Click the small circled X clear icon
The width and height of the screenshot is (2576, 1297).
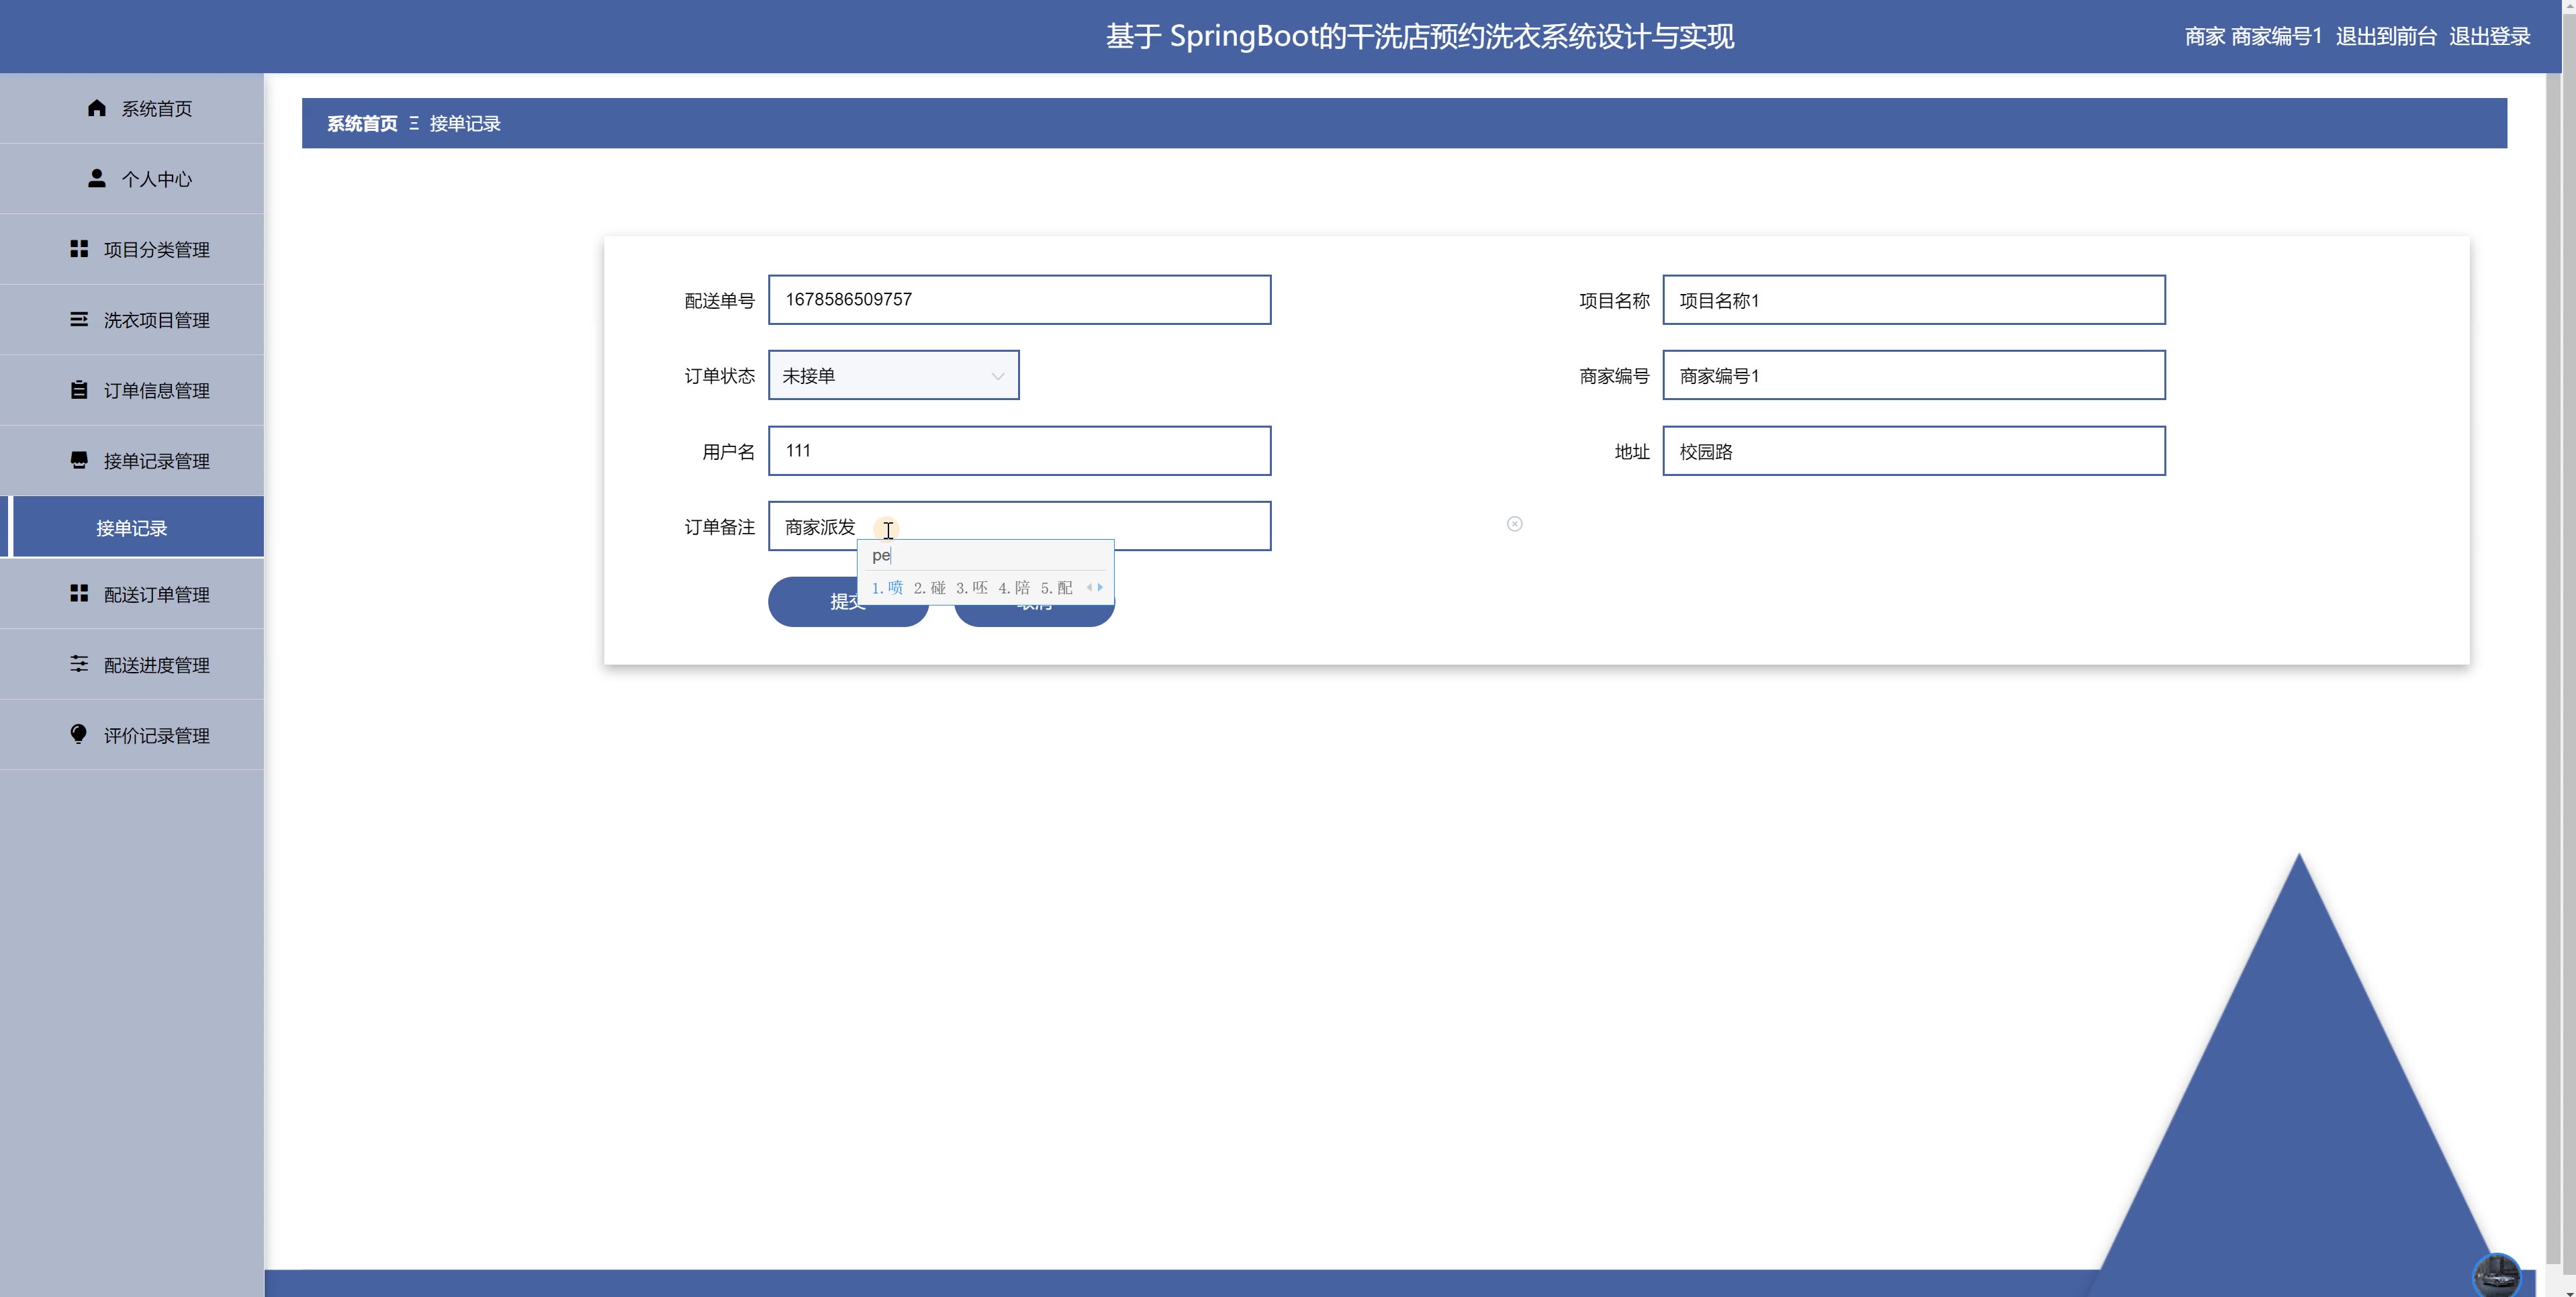click(1514, 524)
